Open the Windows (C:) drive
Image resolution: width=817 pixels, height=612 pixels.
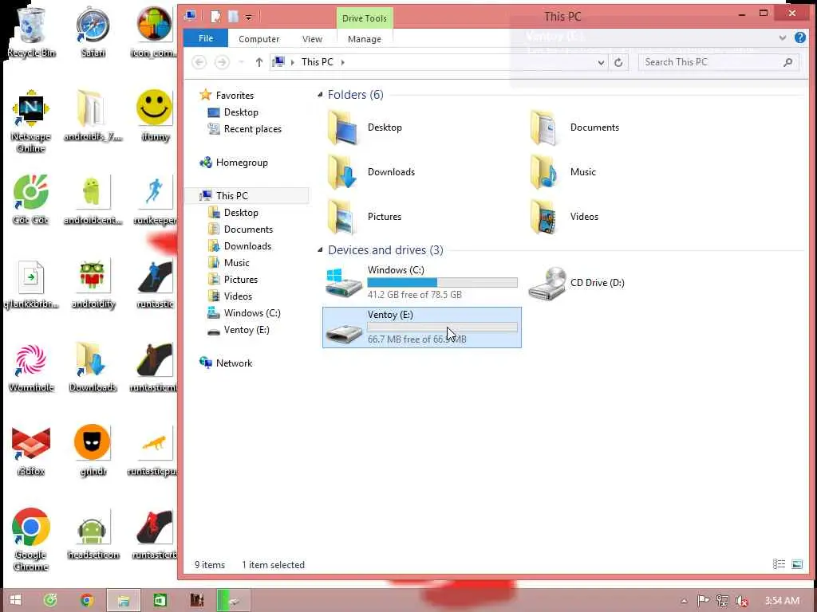click(x=421, y=283)
